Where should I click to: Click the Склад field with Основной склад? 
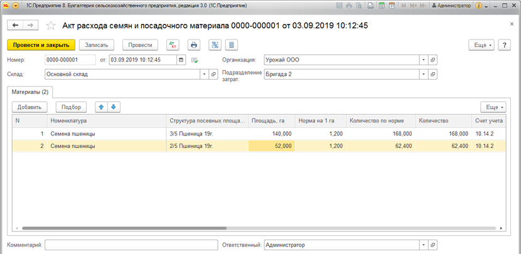coord(122,75)
